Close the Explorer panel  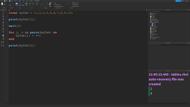[189, 10]
